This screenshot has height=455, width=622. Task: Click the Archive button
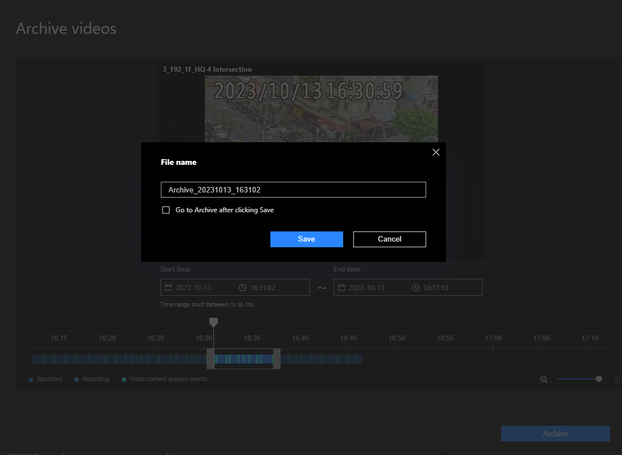click(x=555, y=434)
